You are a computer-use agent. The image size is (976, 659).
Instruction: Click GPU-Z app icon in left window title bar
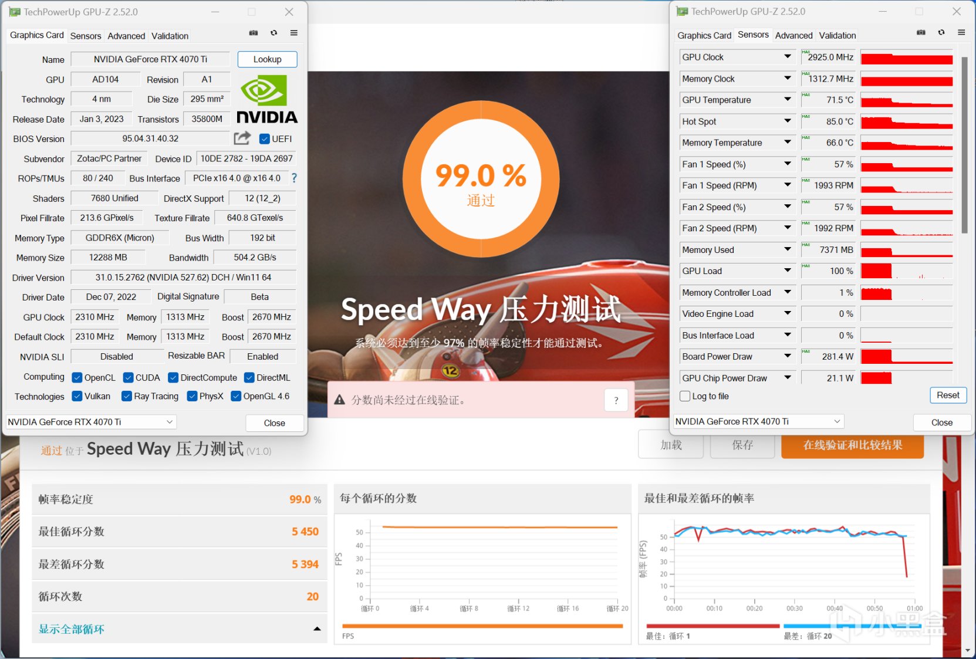(15, 12)
